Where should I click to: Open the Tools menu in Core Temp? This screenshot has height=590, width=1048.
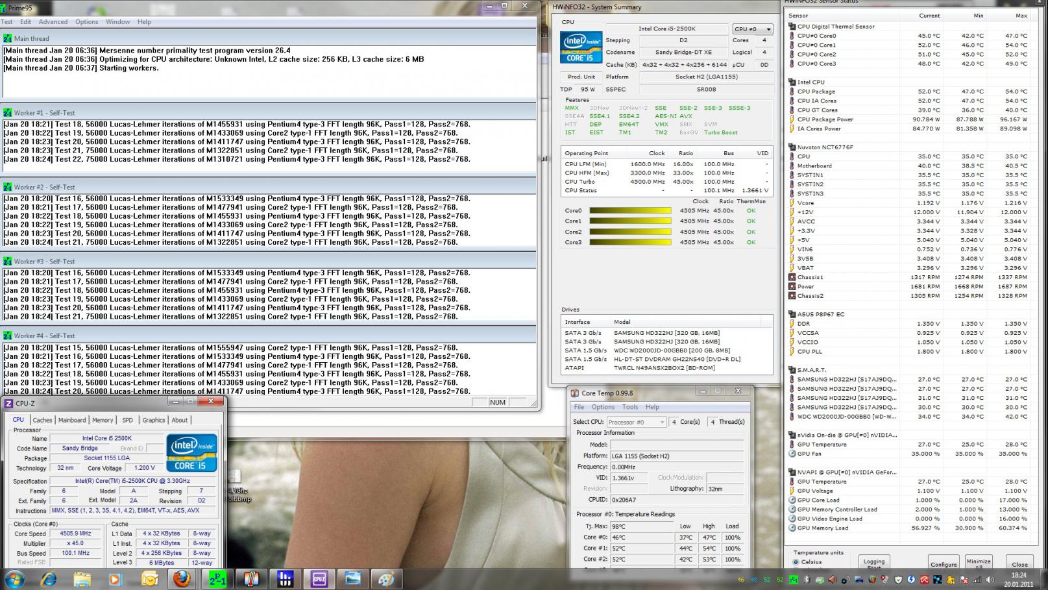pos(630,407)
